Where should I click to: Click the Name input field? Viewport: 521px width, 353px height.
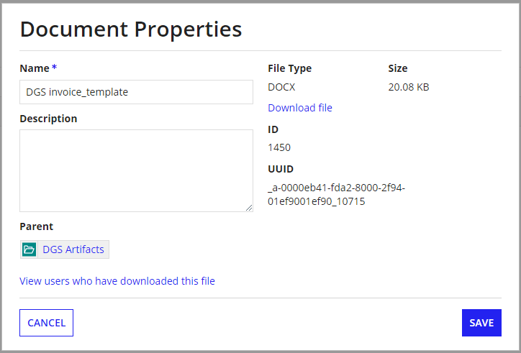pyautogui.click(x=136, y=92)
